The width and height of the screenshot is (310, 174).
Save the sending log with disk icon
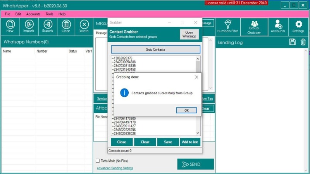click(293, 42)
